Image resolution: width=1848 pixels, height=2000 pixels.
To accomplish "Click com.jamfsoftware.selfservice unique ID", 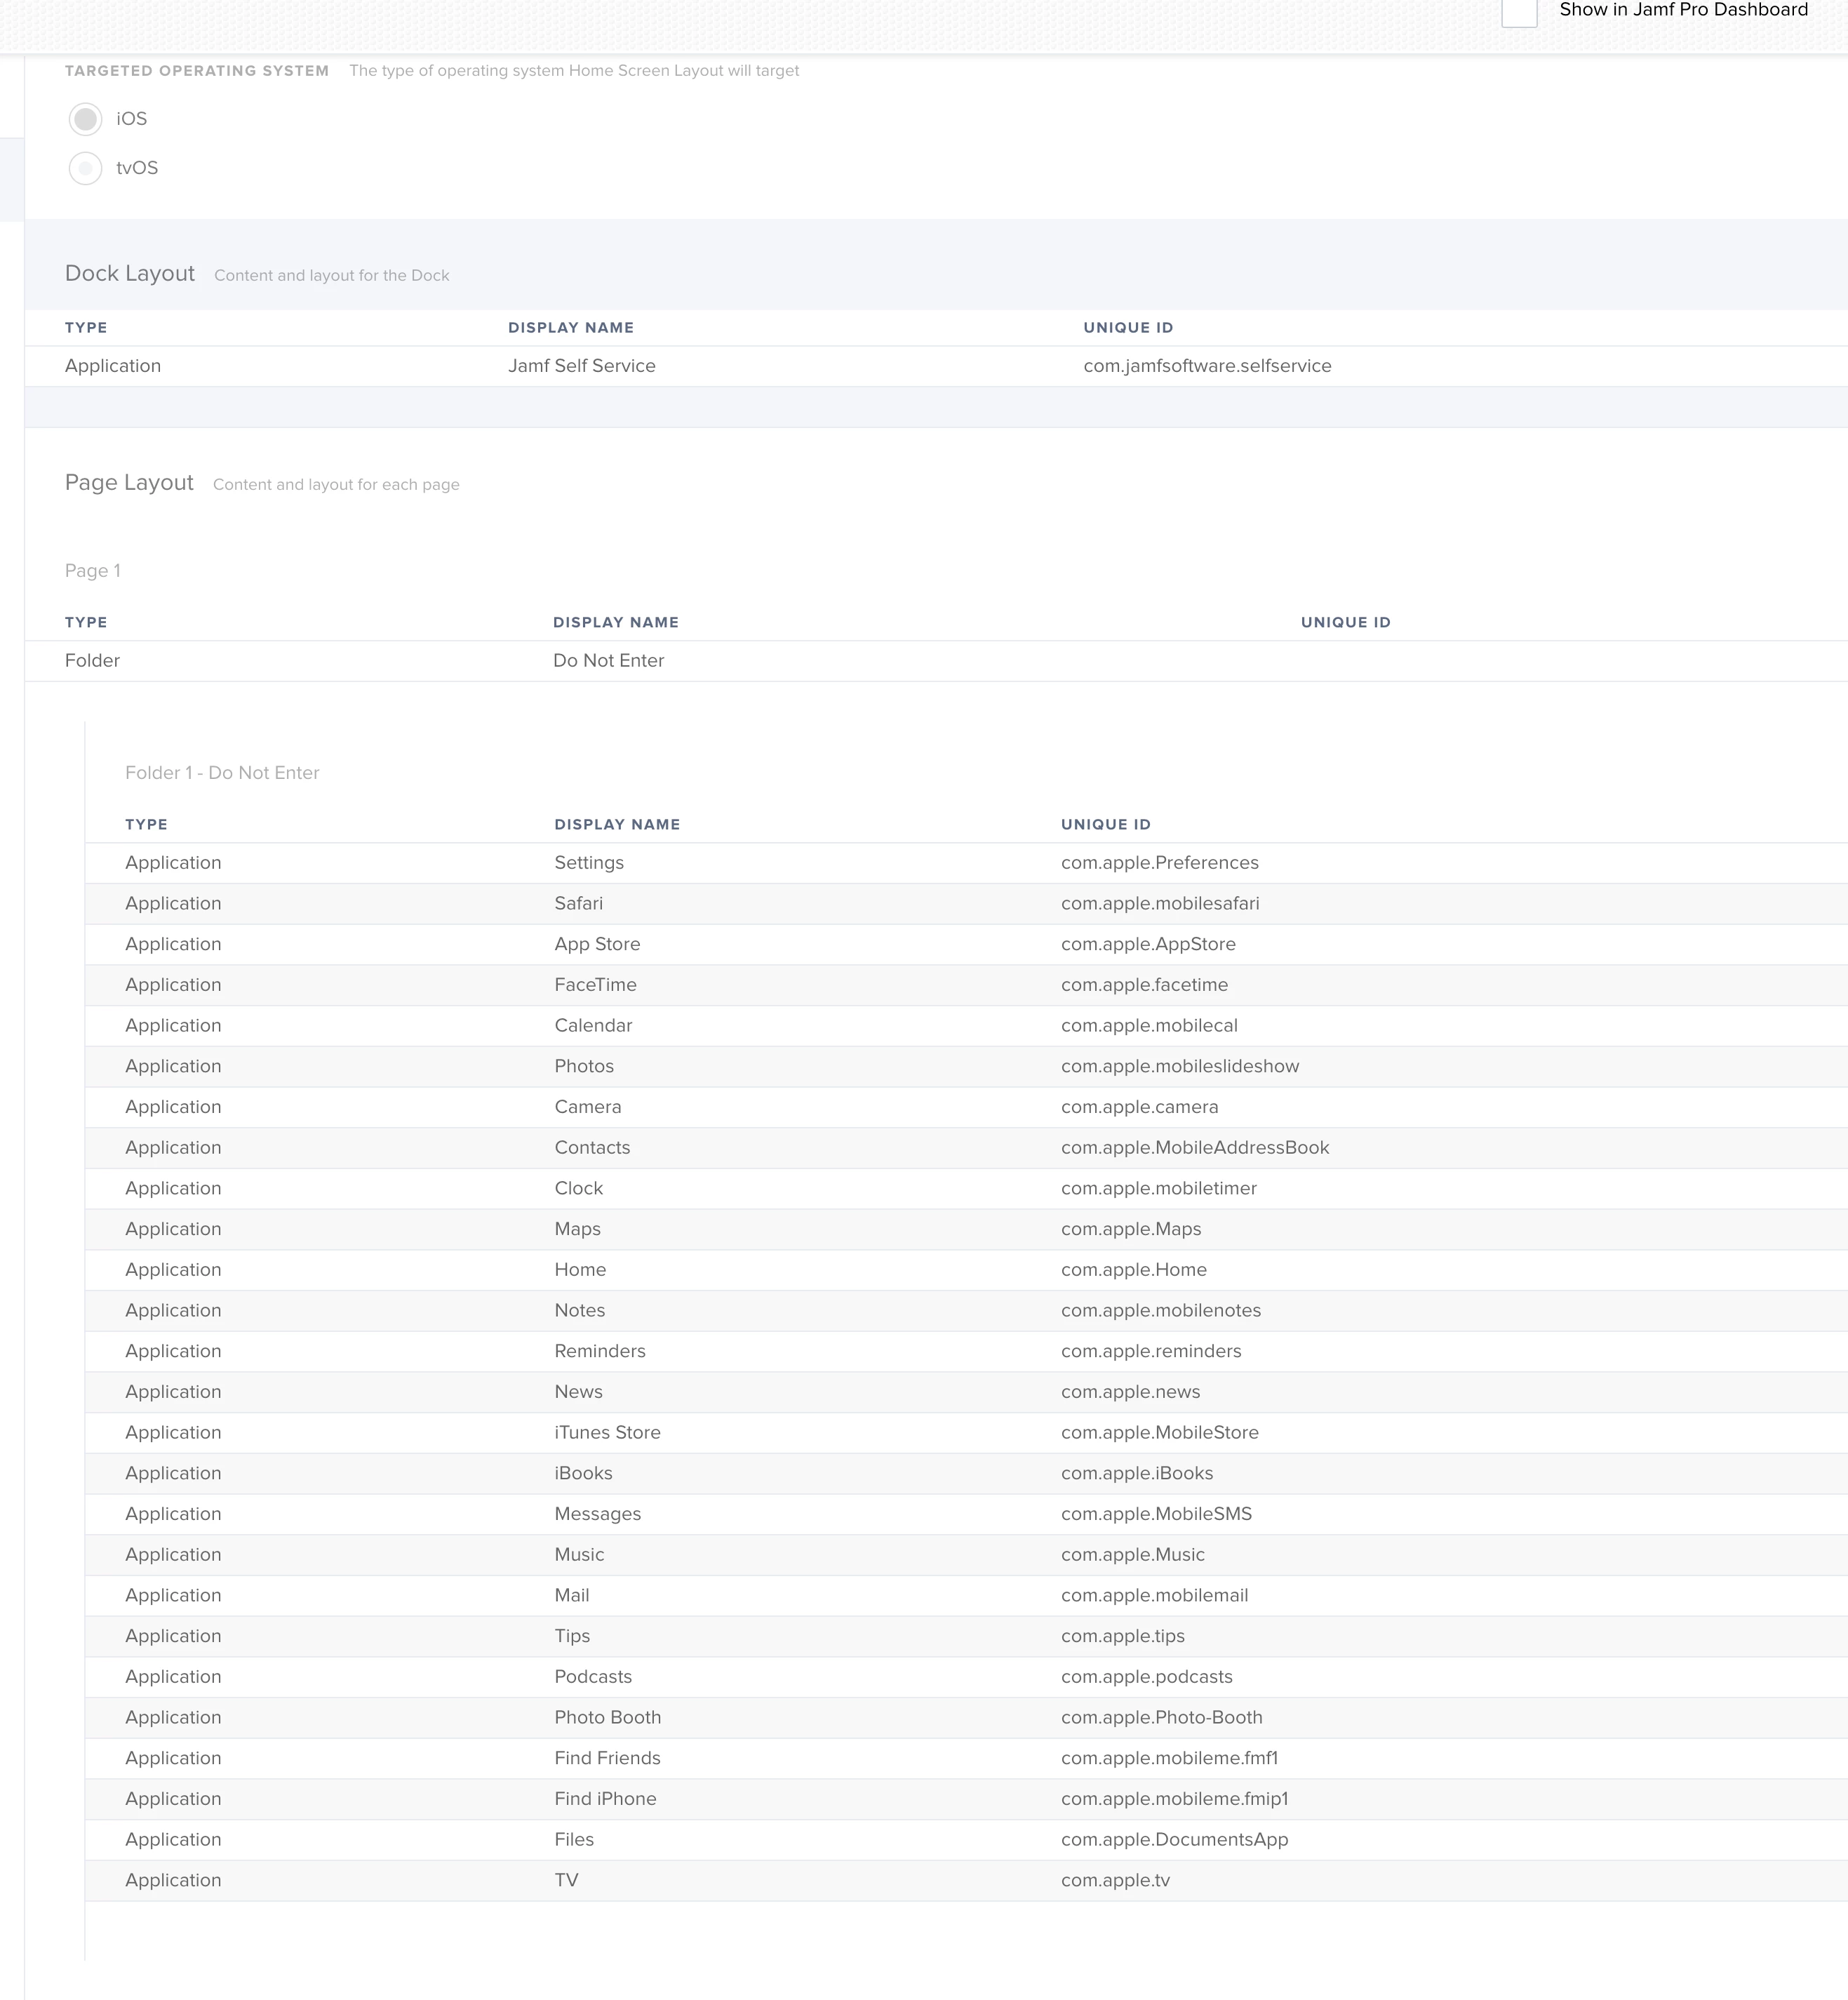I will click(x=1207, y=366).
